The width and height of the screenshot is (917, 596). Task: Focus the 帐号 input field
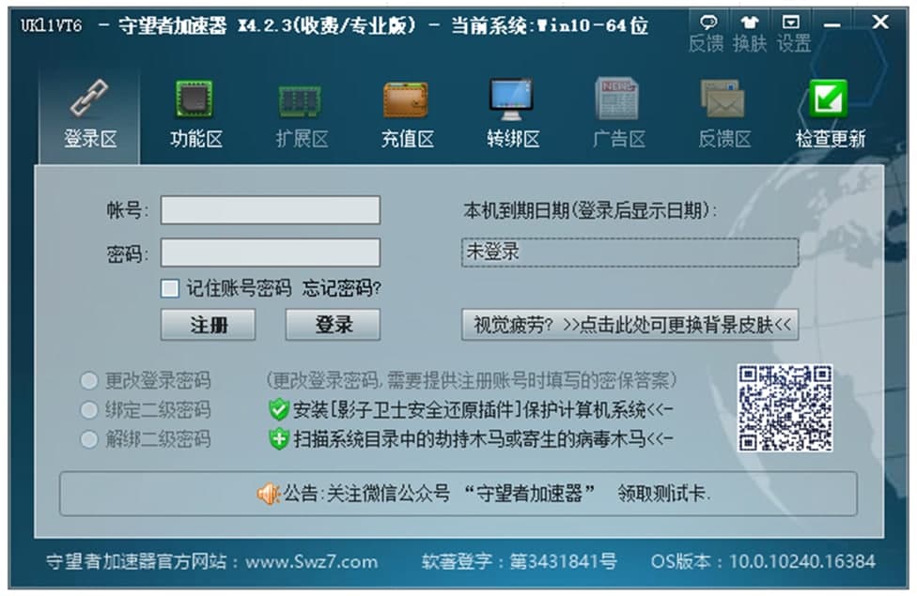click(271, 209)
